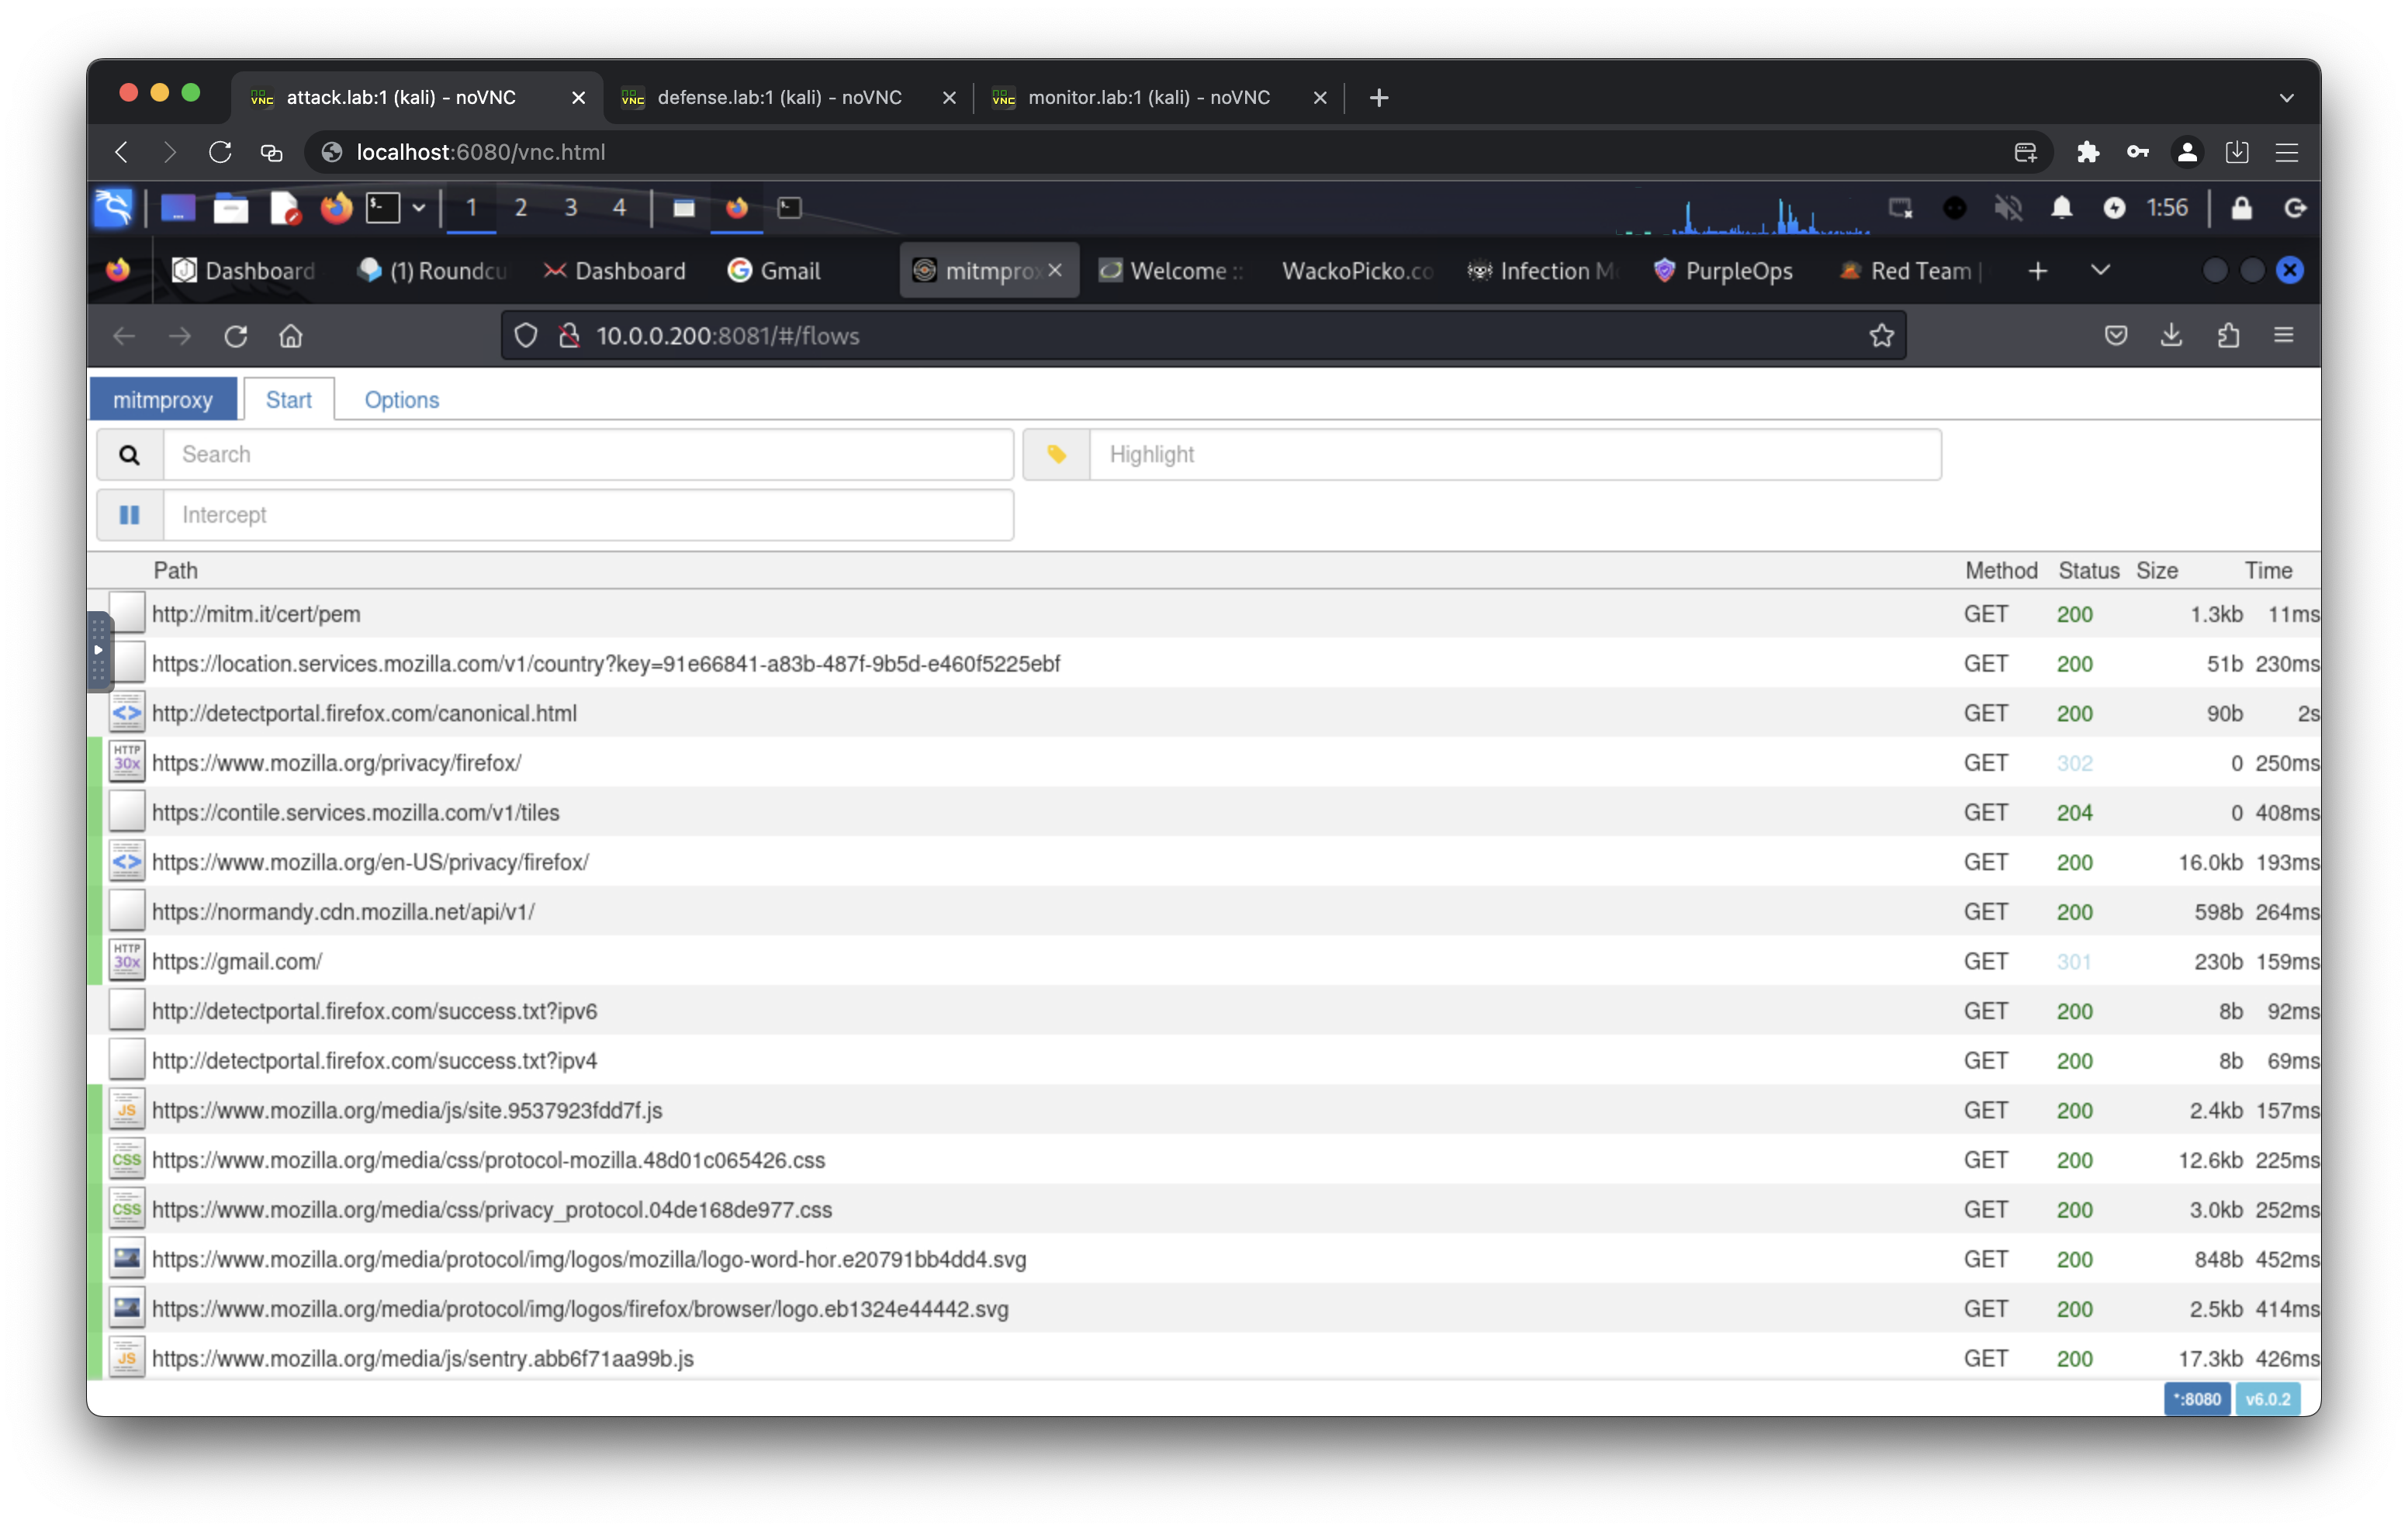Open the Firefox list-all-tabs chevron
The width and height of the screenshot is (2408, 1531).
2100,271
